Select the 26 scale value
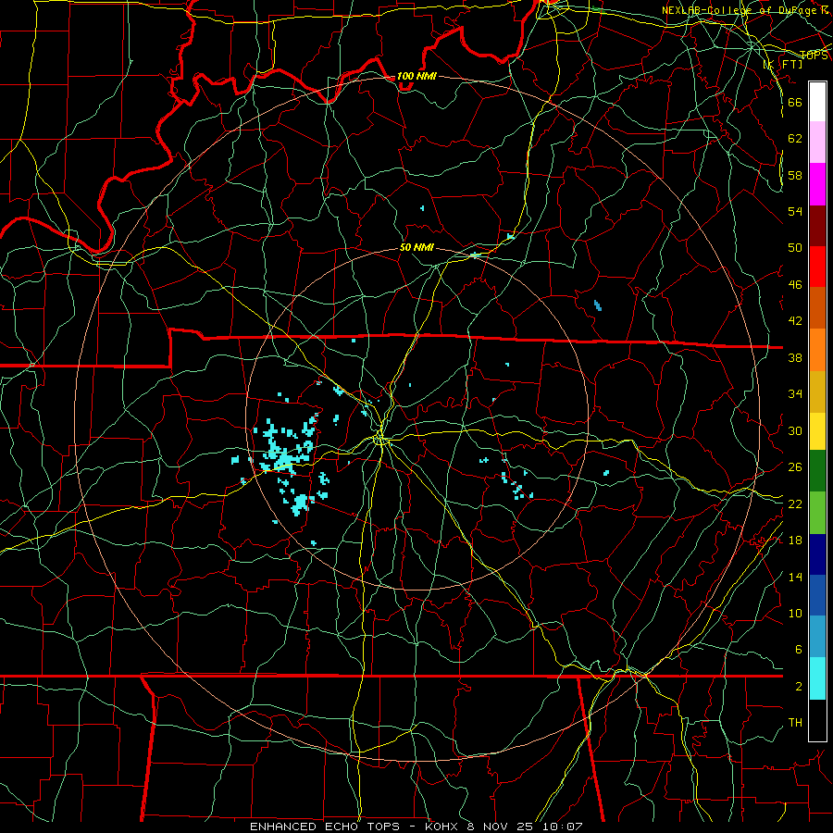833x833 pixels. [795, 467]
